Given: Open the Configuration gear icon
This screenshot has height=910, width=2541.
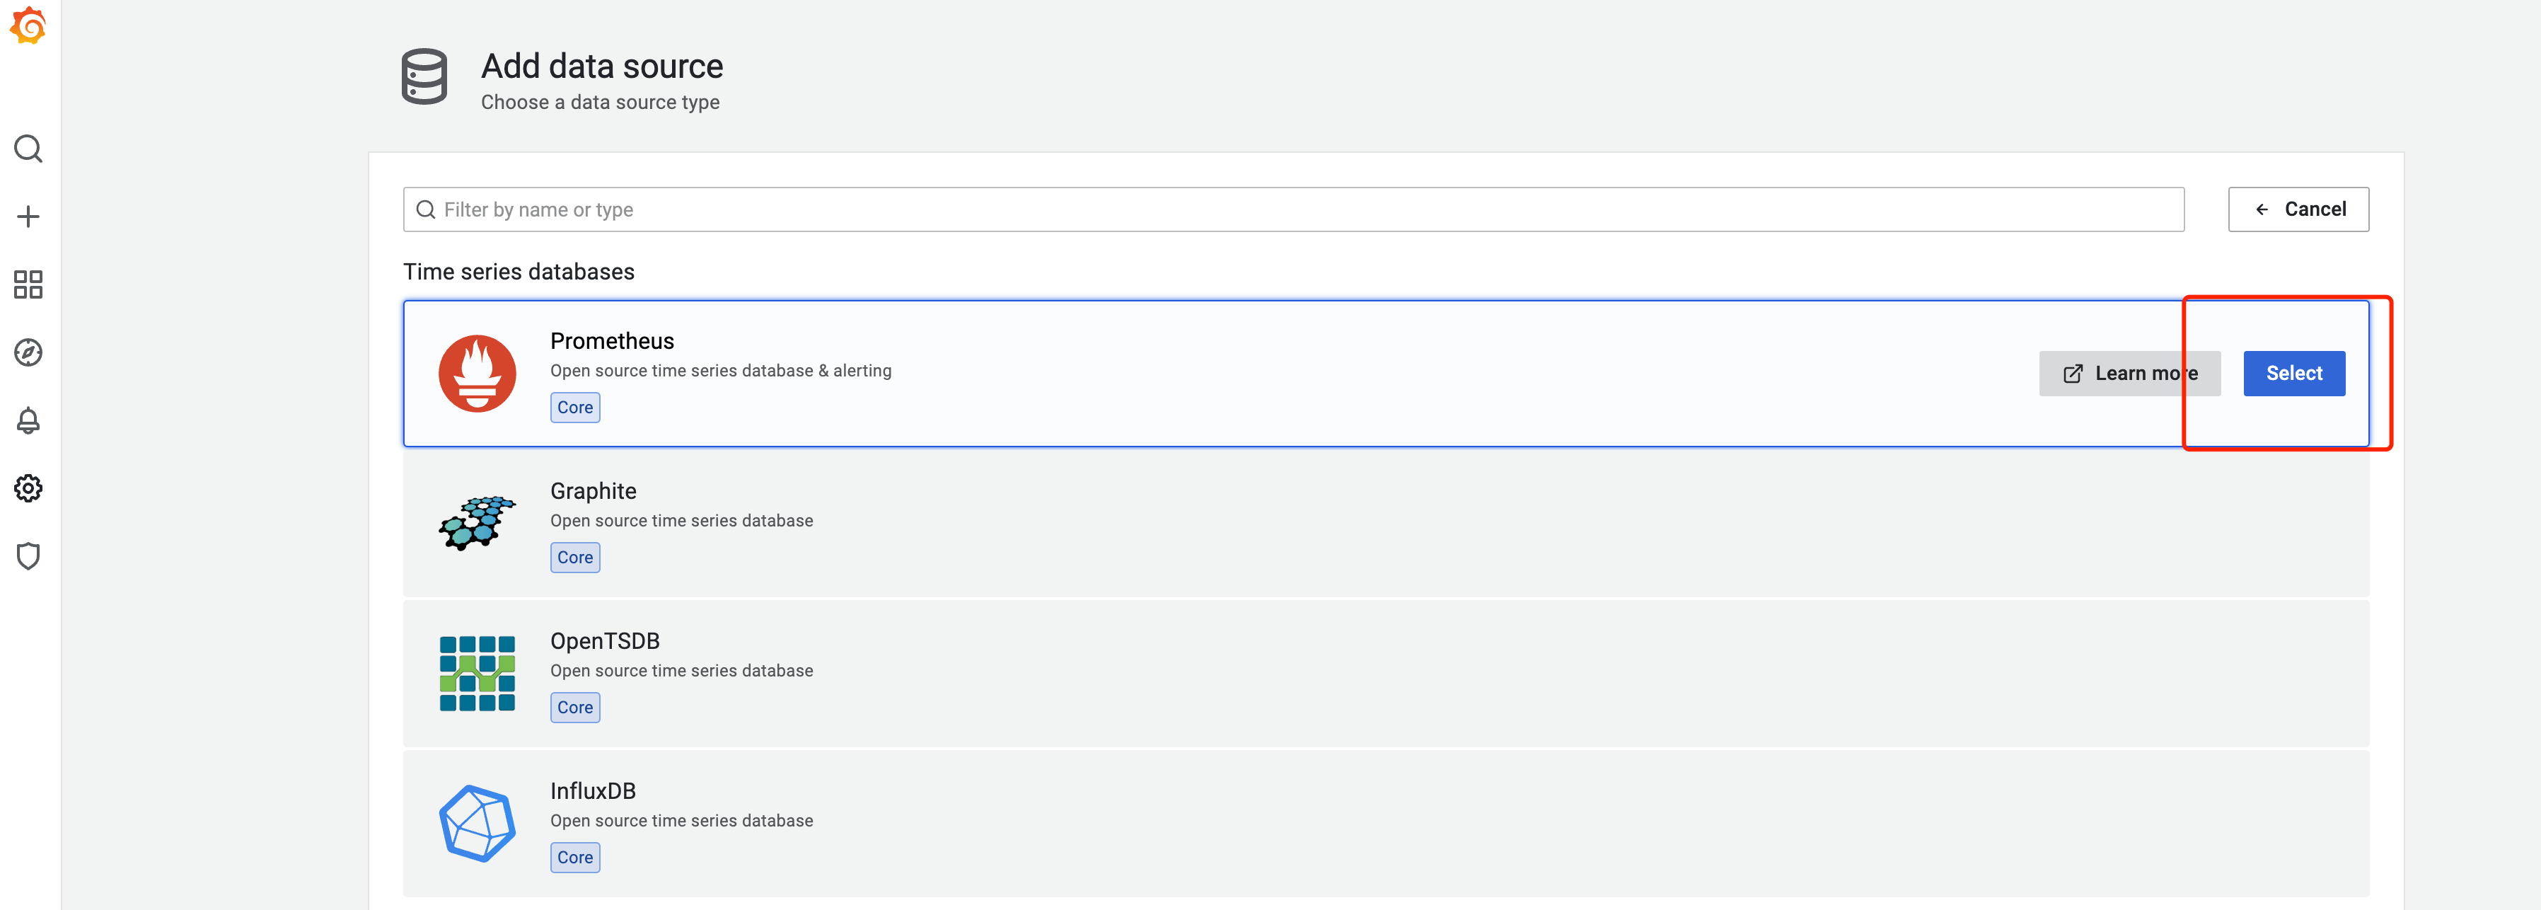Looking at the screenshot, I should (28, 488).
